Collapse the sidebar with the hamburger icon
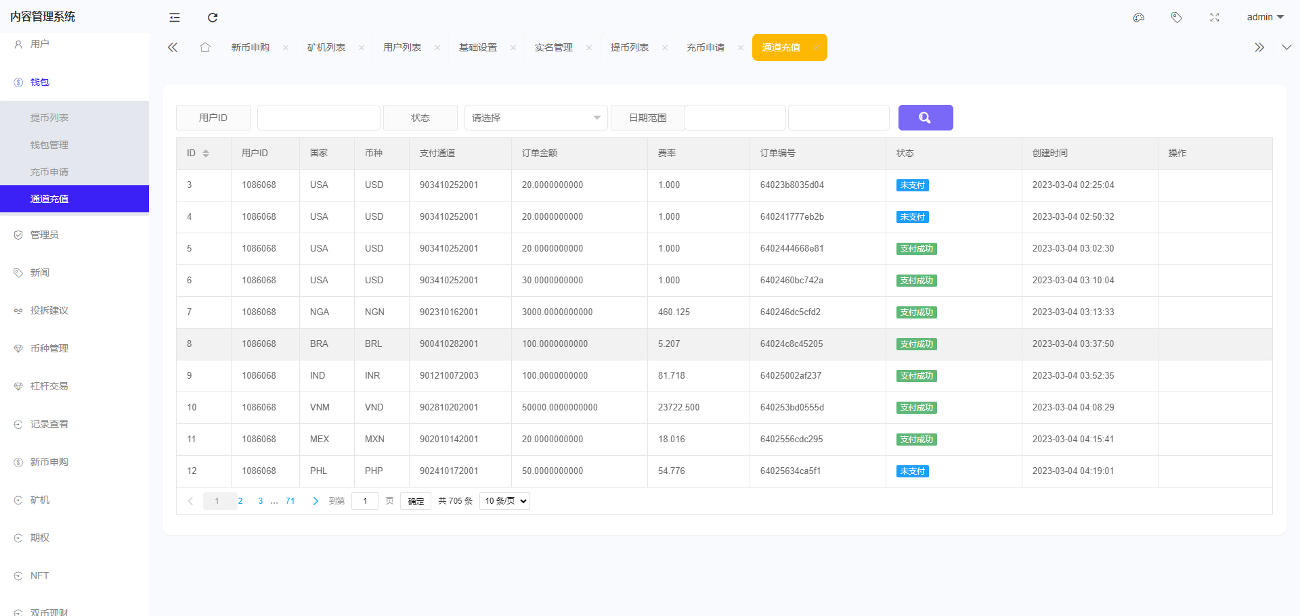The width and height of the screenshot is (1300, 616). [x=174, y=17]
